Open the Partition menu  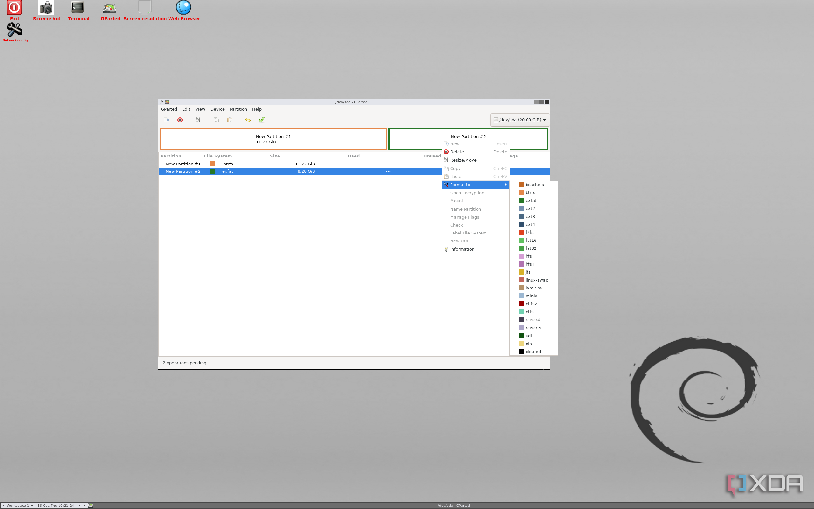[238, 109]
